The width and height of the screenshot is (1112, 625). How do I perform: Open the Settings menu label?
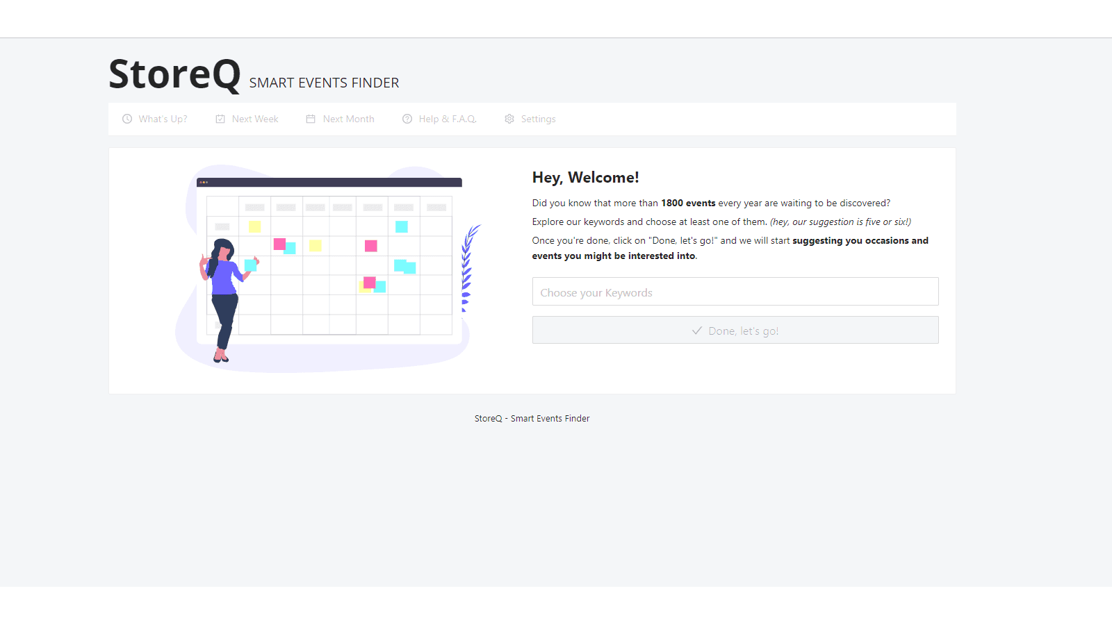pyautogui.click(x=538, y=119)
